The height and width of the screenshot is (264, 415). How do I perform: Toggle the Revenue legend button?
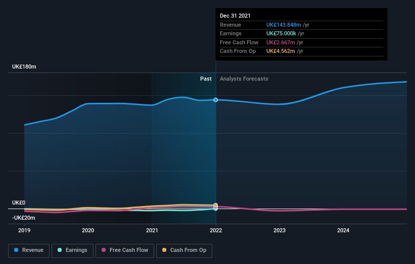29,250
